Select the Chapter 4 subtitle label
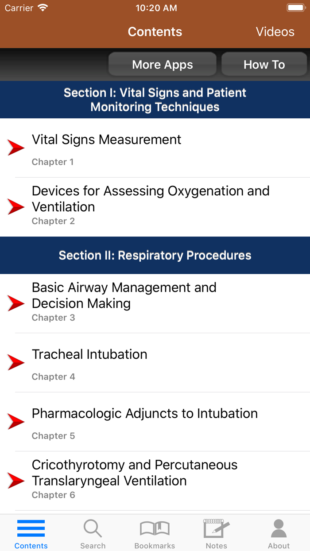The height and width of the screenshot is (551, 310). 54,377
